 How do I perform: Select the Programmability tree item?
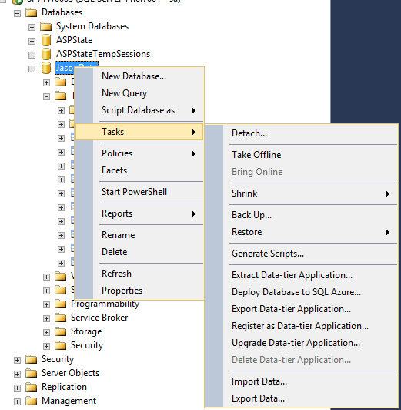(105, 304)
